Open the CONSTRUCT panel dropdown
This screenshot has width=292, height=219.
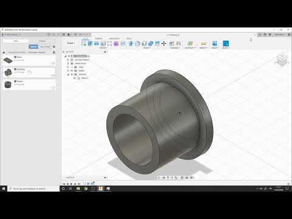(190, 48)
